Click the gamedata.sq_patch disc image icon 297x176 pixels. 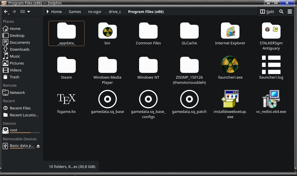click(189, 99)
